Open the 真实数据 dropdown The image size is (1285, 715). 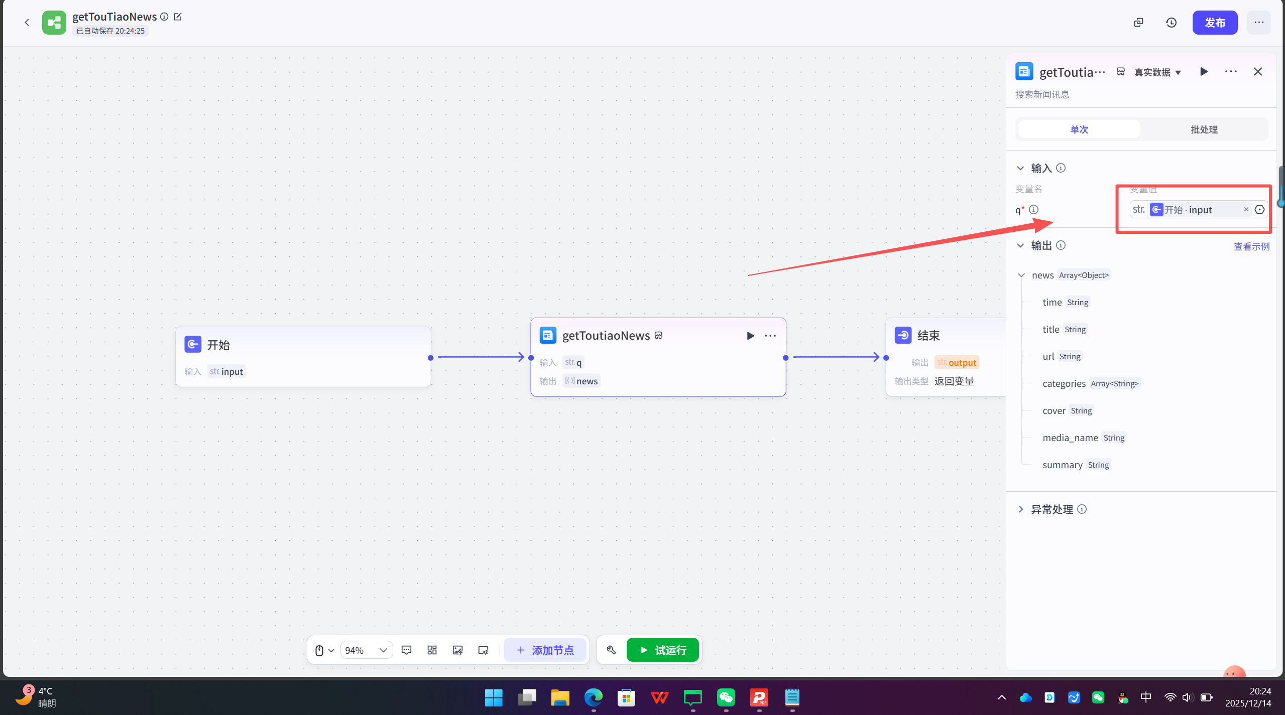coord(1157,72)
